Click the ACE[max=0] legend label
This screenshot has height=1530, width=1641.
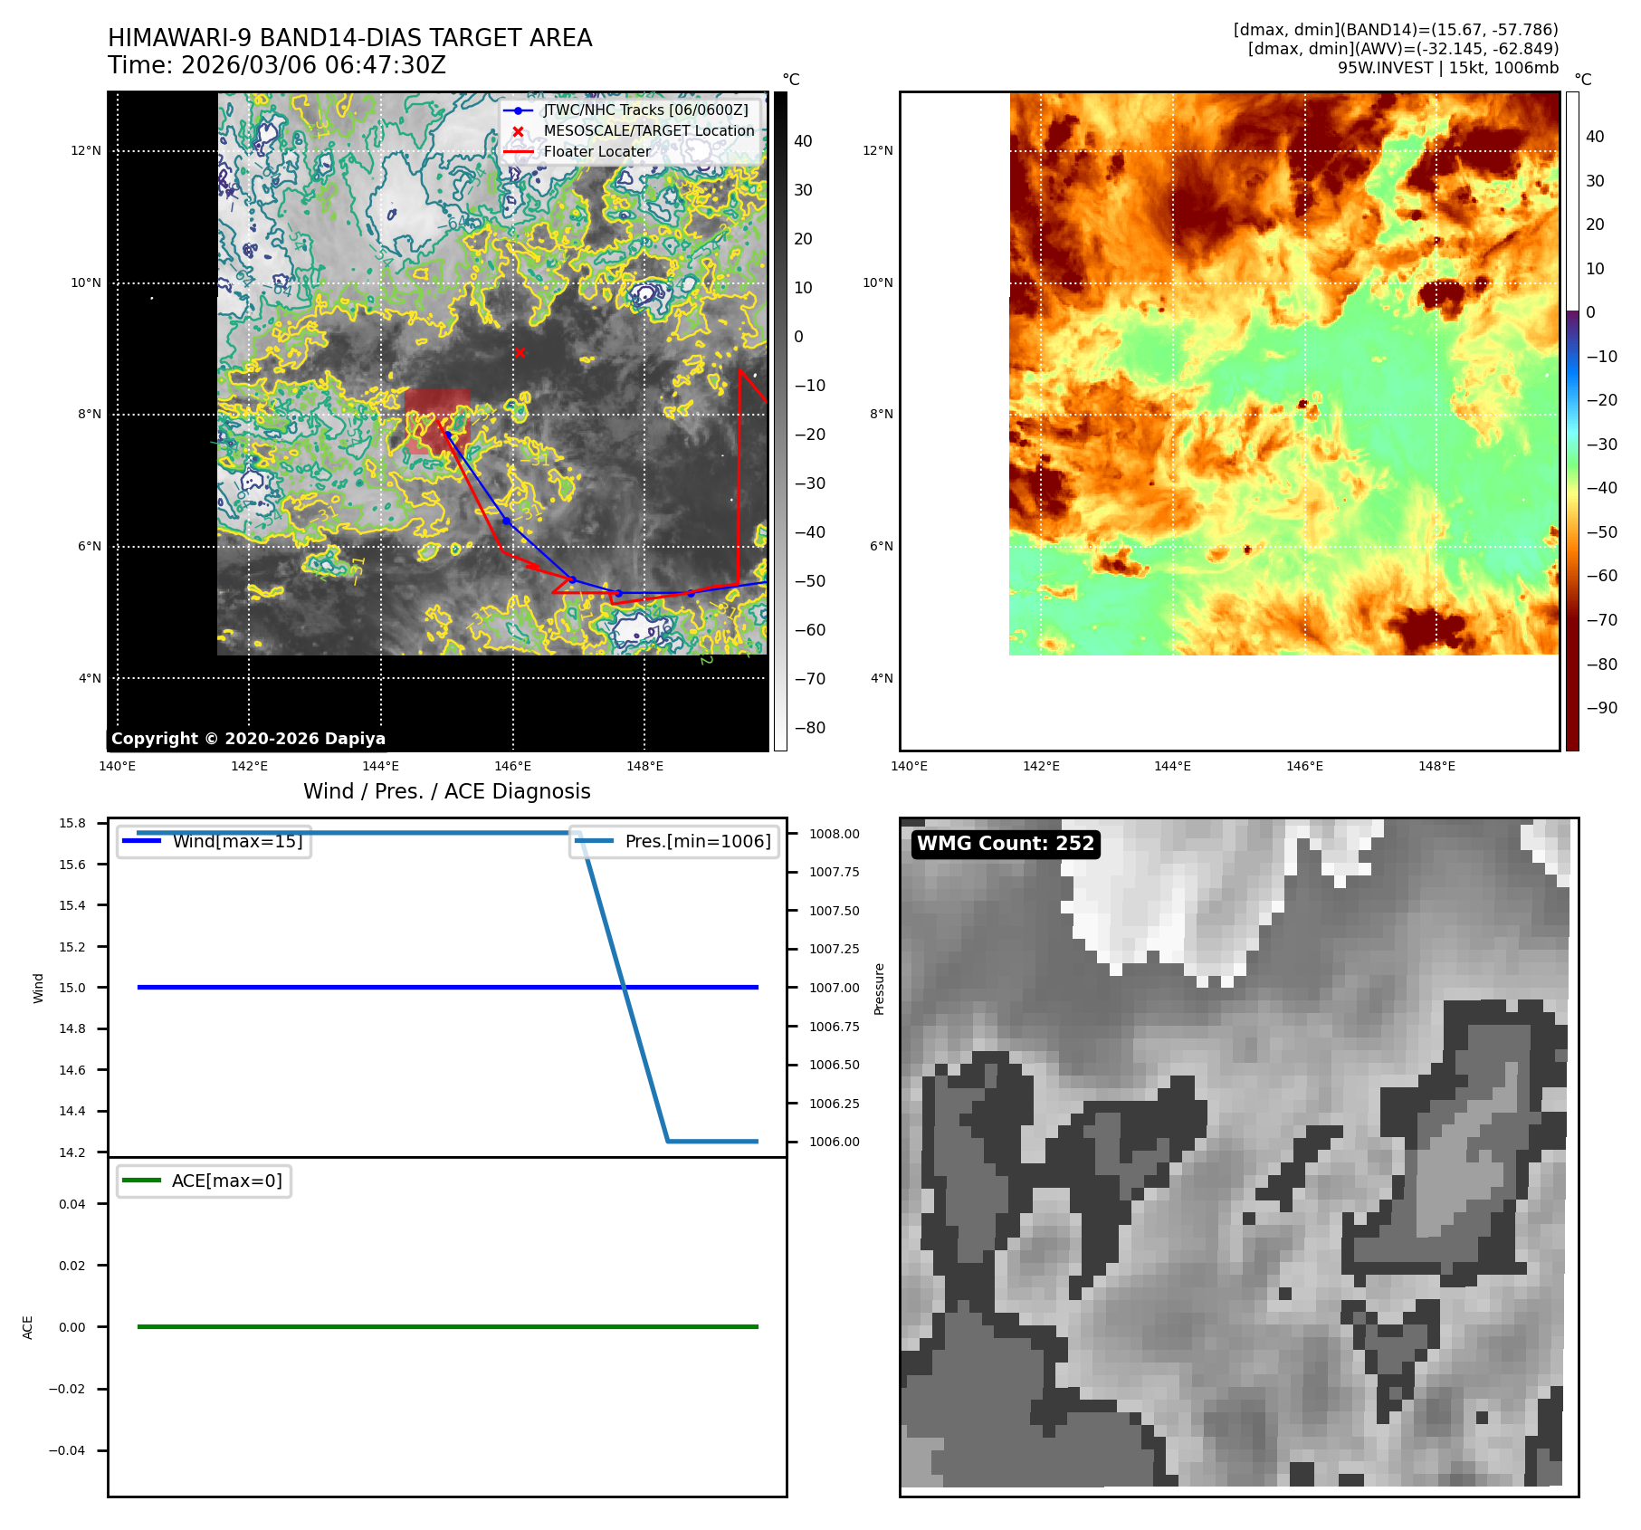tap(226, 1181)
